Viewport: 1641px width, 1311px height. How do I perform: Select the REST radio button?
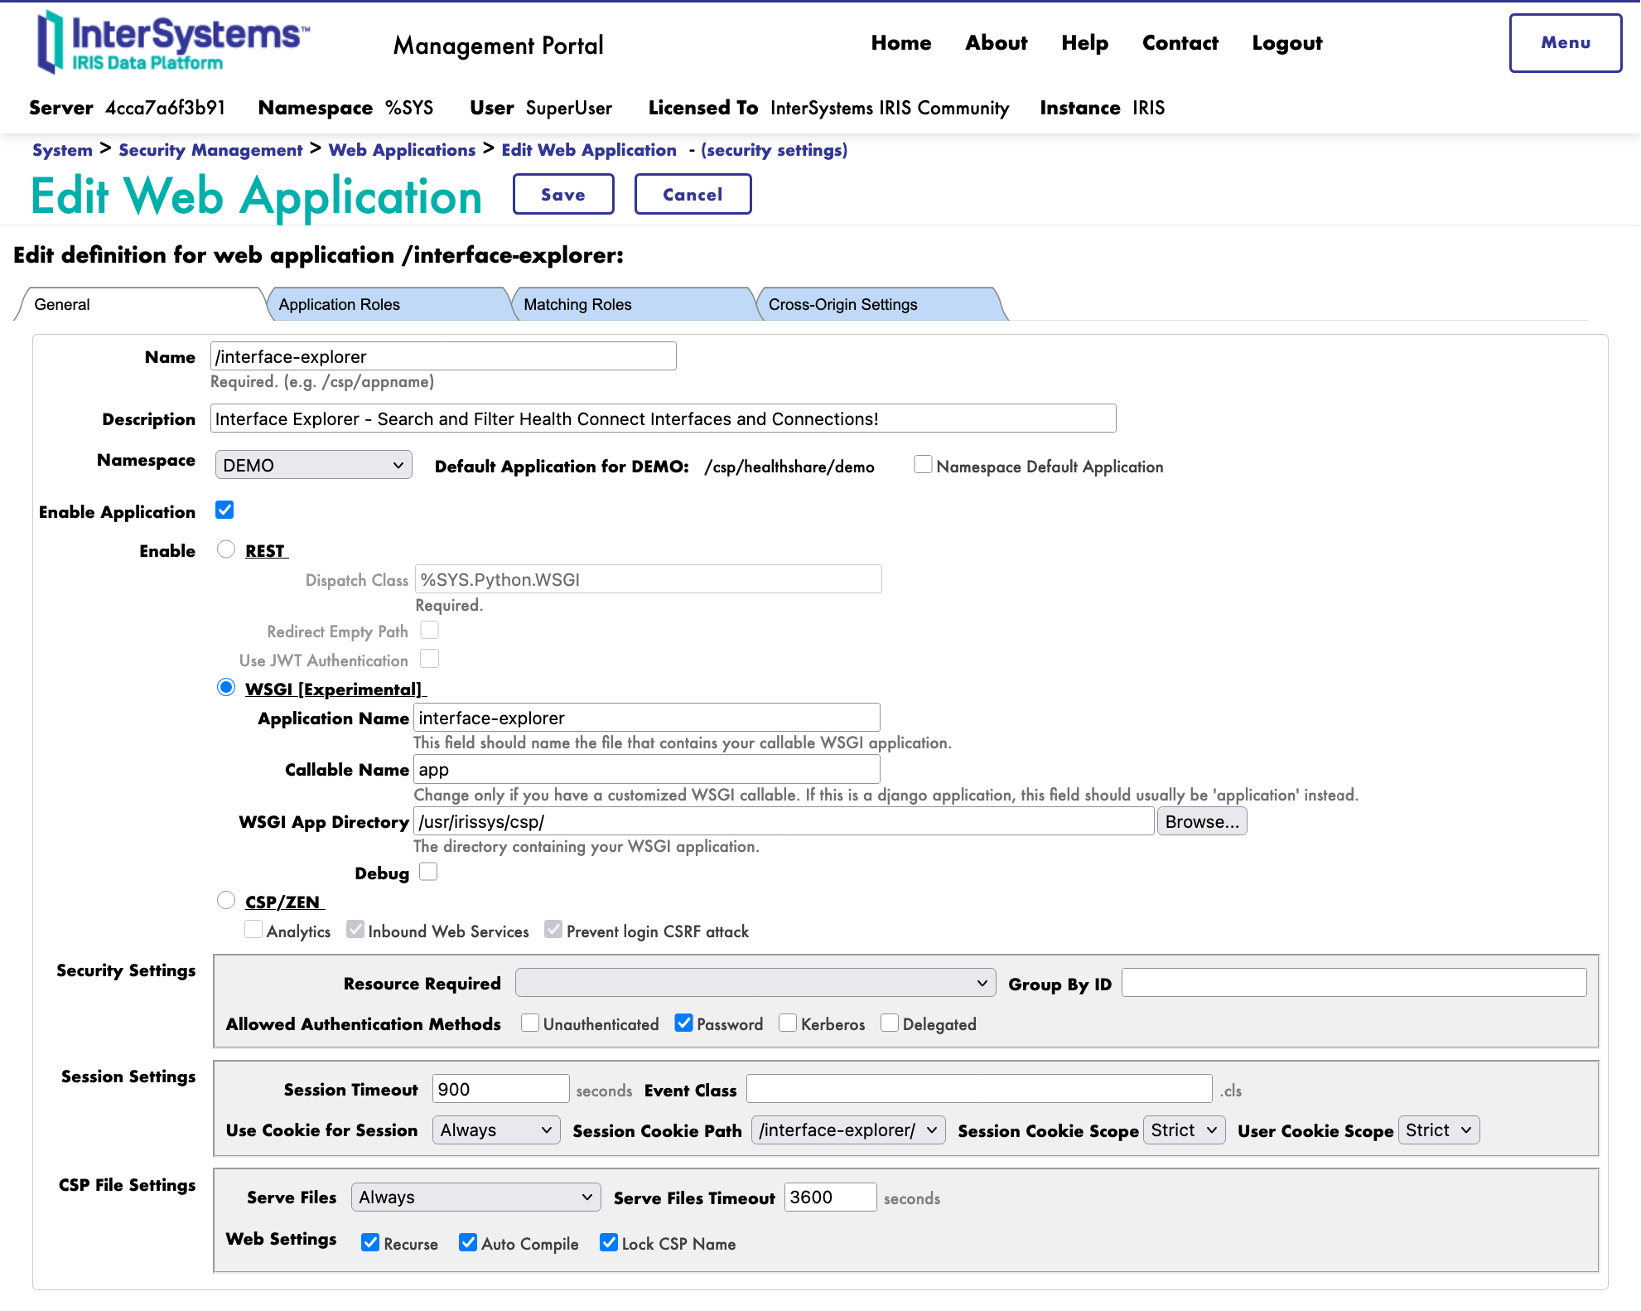226,549
